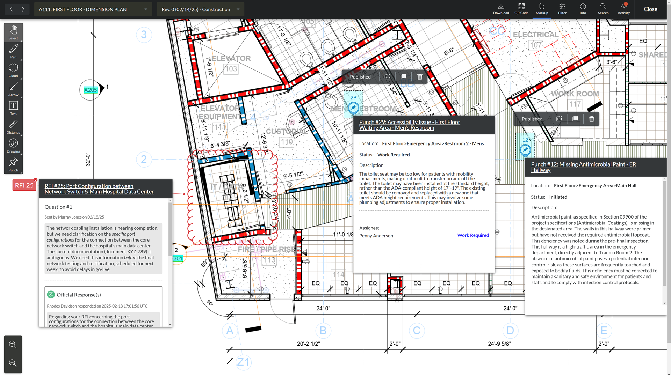Viewport: 671px width, 377px height.
Task: Open RFI #25: Port Configuration link
Action: 99,189
